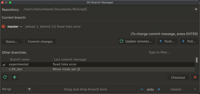200x94 pixels.
Task: Delete branch with the red X icon
Action: (x=195, y=77)
